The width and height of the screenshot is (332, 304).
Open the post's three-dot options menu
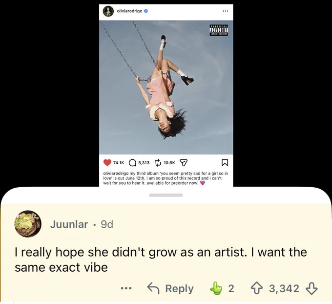[226, 11]
